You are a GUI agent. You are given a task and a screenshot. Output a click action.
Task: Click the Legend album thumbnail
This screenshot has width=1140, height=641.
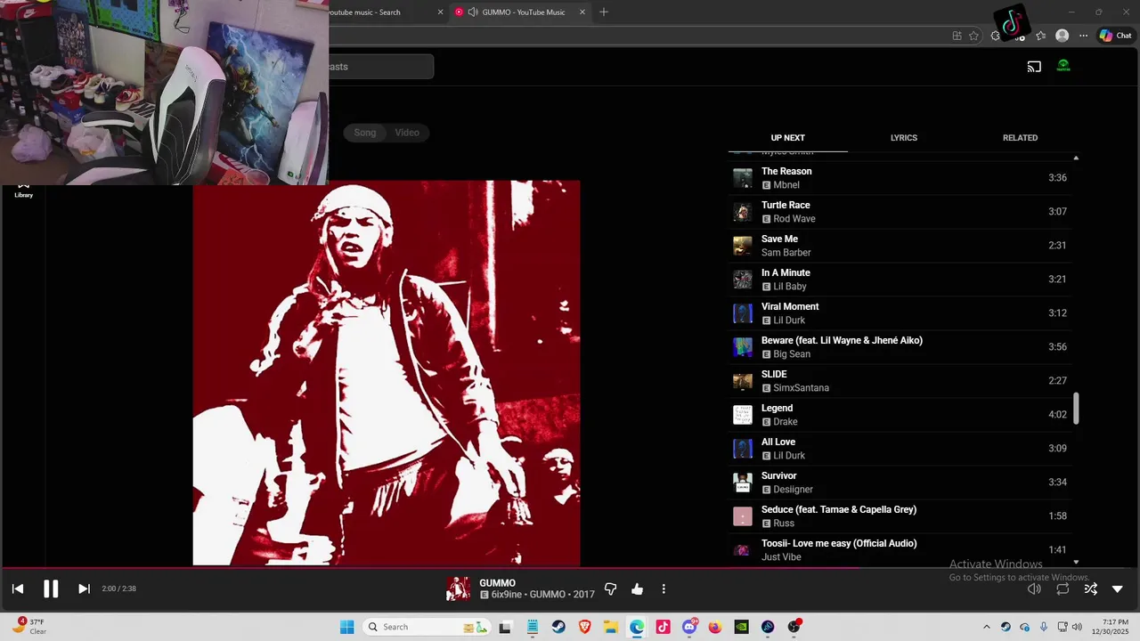[x=743, y=415]
